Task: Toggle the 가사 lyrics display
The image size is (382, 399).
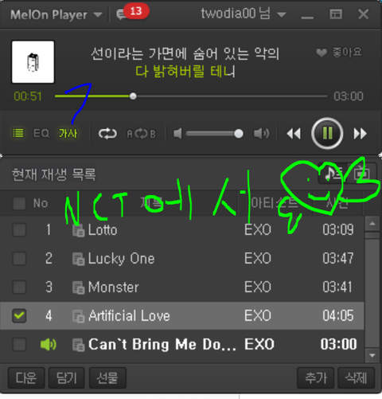Action: pyautogui.click(x=68, y=133)
